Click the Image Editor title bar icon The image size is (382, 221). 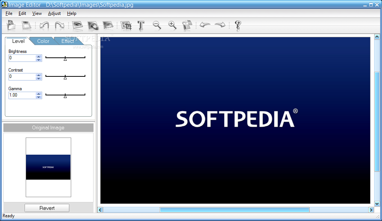point(4,4)
